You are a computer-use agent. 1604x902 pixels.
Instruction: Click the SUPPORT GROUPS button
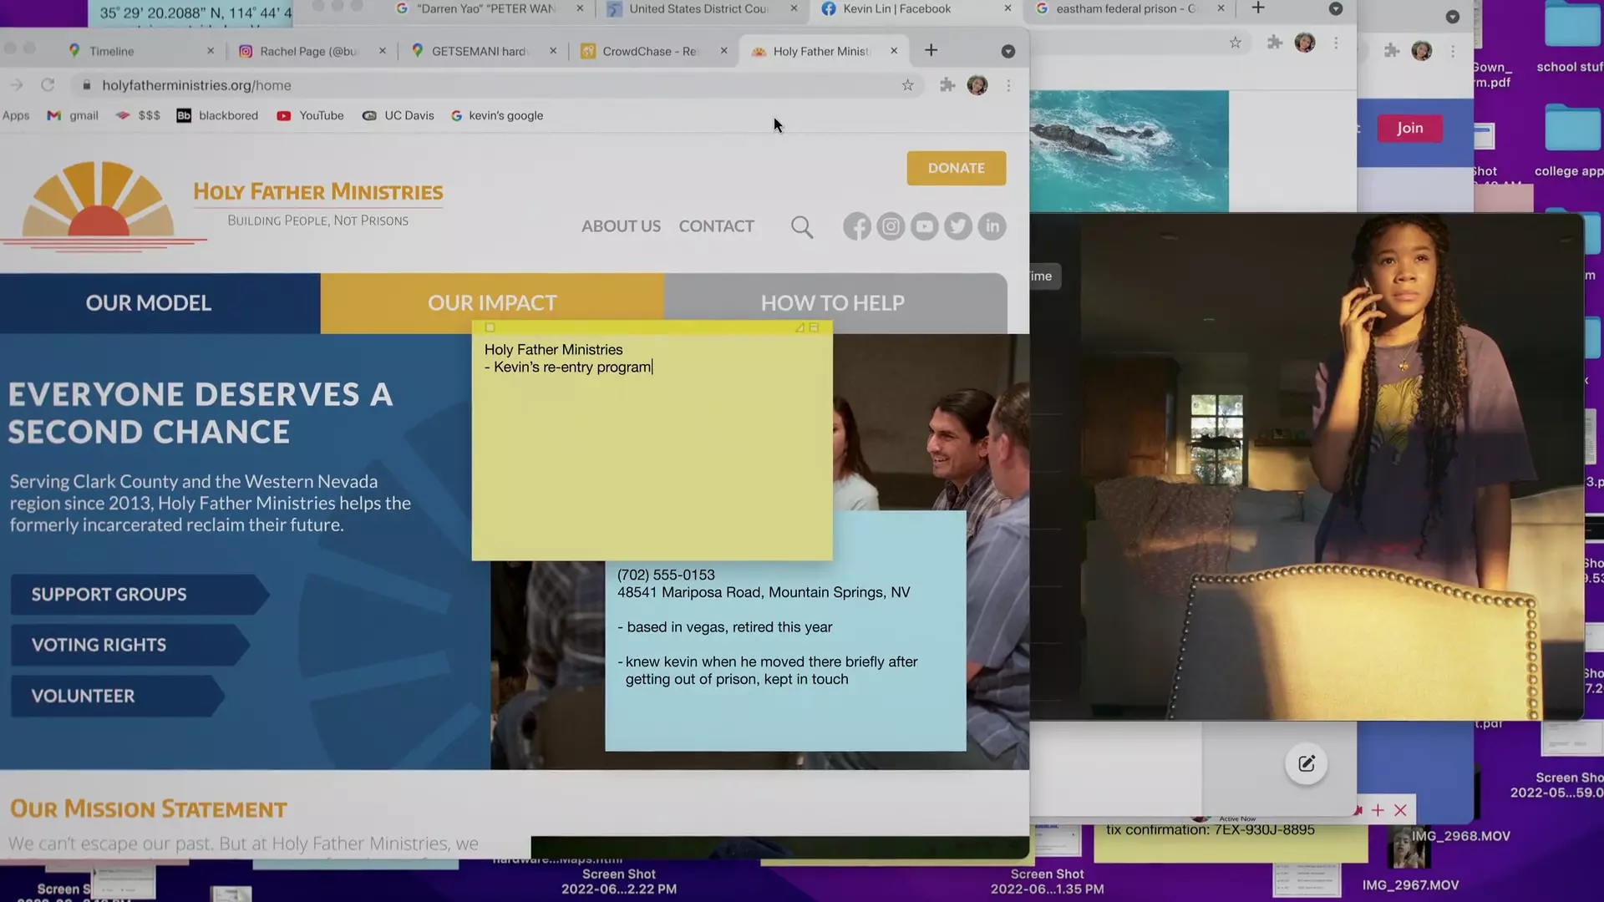[138, 595]
